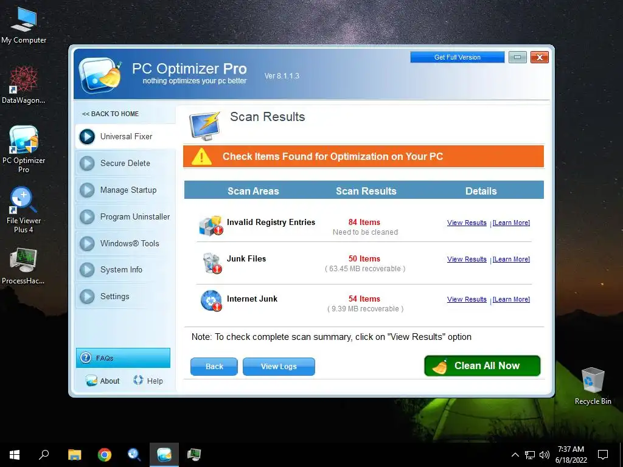Learn More about Internet Junk

511,299
